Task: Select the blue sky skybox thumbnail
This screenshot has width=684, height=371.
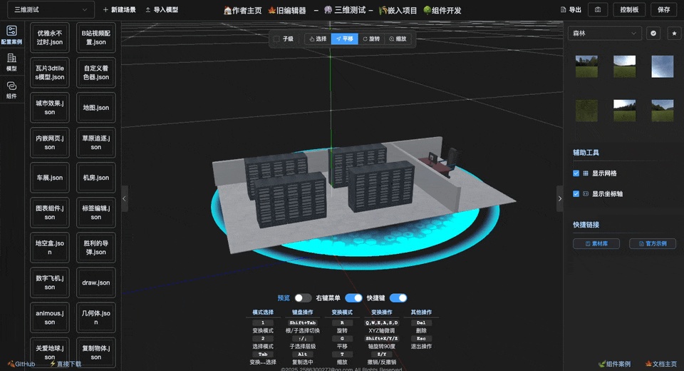Action: pyautogui.click(x=662, y=66)
